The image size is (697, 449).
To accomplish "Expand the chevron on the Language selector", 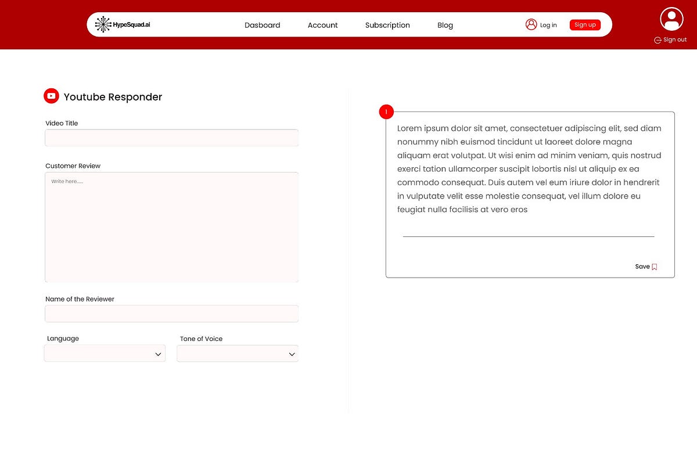I will point(157,353).
